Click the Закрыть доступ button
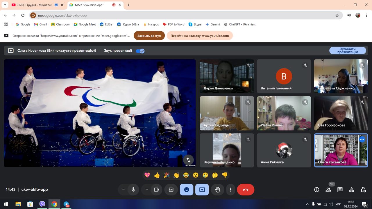Screen dimensions: 372x209 pyautogui.click(x=149, y=36)
